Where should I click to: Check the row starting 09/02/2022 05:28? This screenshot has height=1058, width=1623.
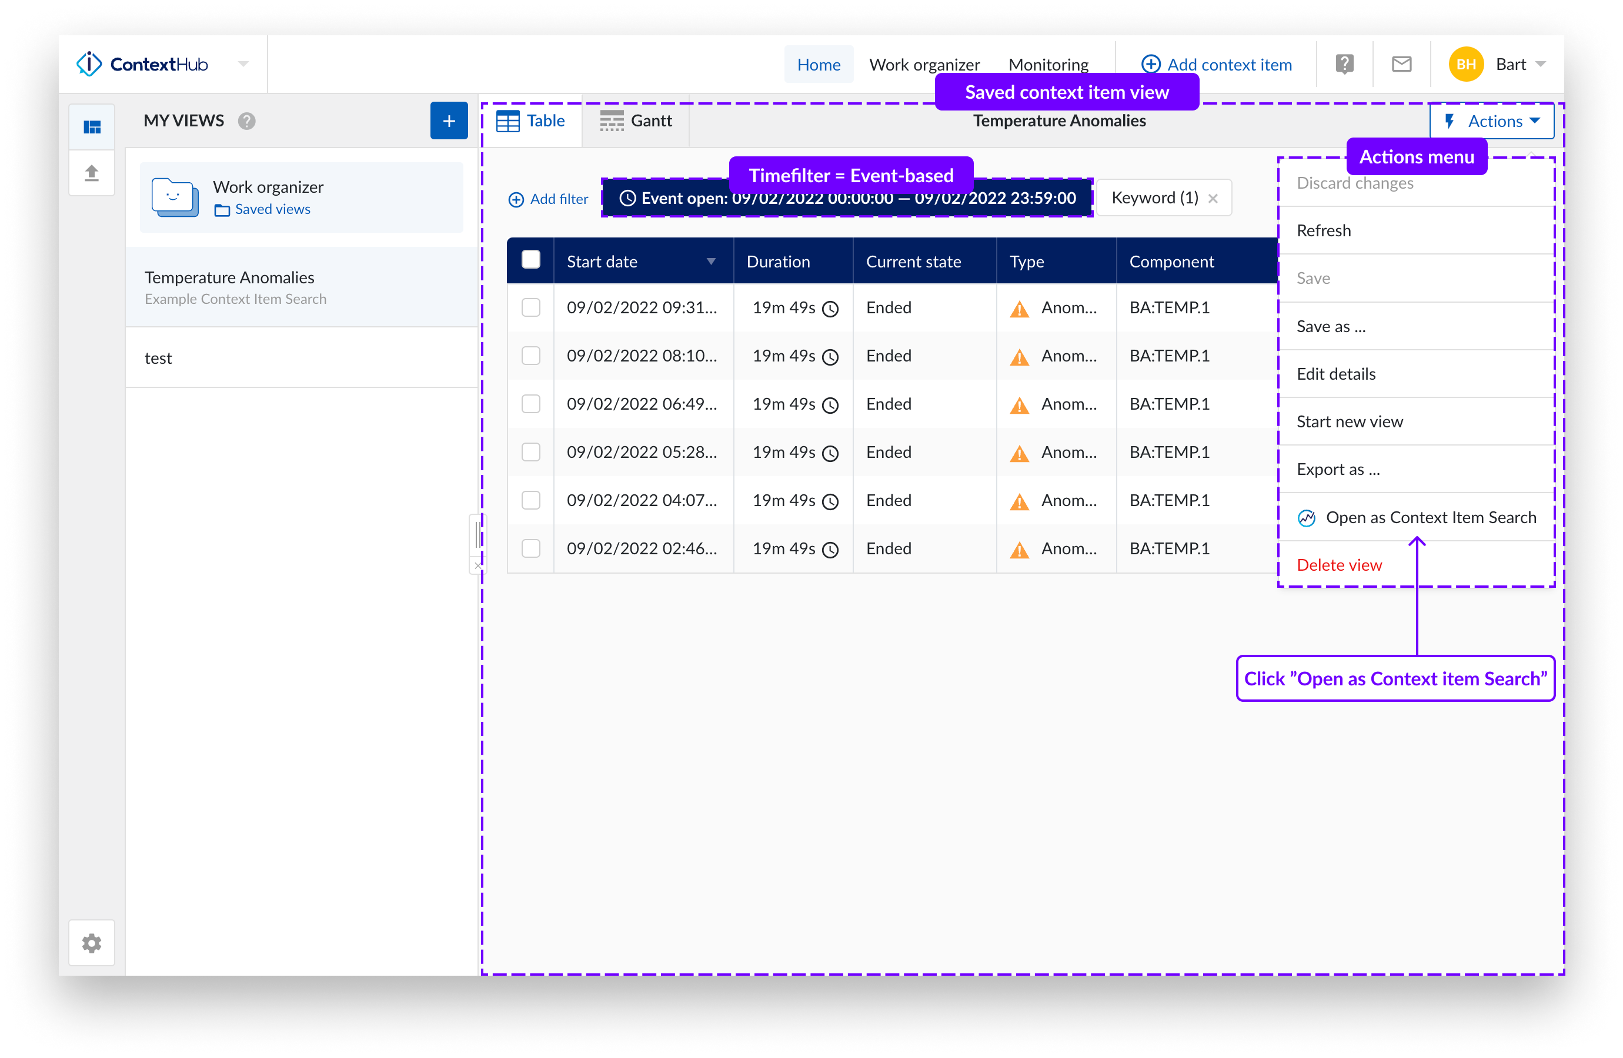(x=530, y=452)
